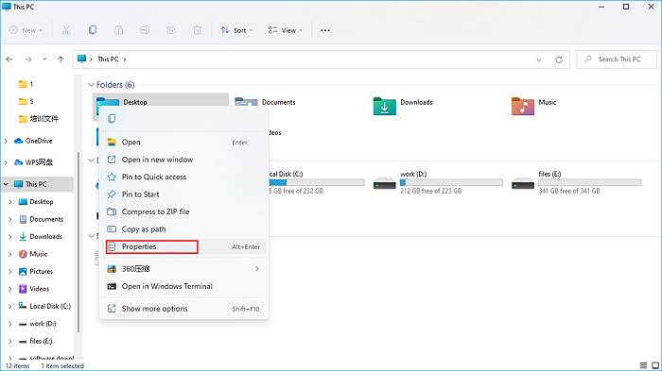Select the work (D:) drive icon
Screen dimensions: 662x371
tap(385, 184)
